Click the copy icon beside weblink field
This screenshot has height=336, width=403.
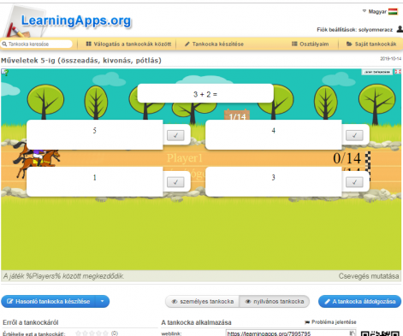[x=353, y=333]
